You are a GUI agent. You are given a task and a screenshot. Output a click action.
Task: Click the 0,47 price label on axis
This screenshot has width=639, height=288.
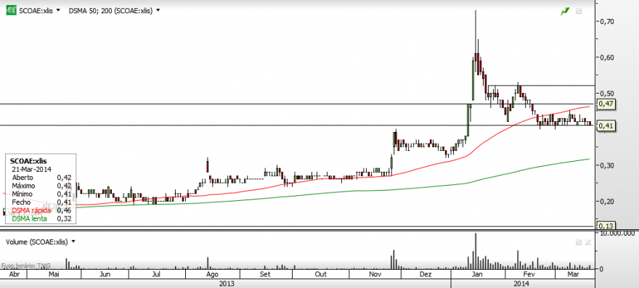click(x=606, y=104)
